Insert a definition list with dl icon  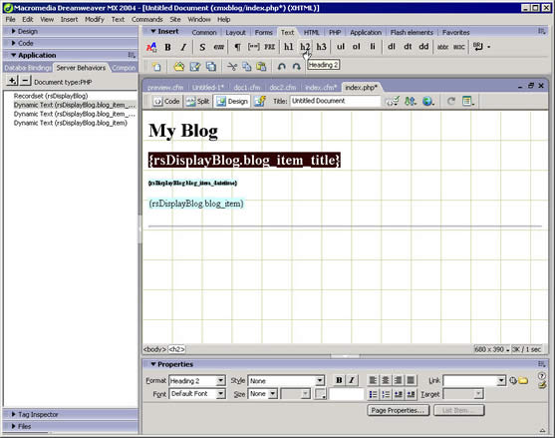click(392, 47)
